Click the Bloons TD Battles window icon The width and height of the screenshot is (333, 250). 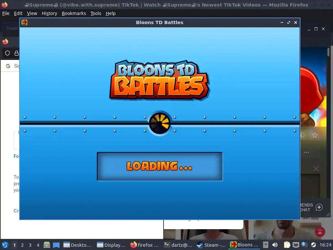coord(24,22)
